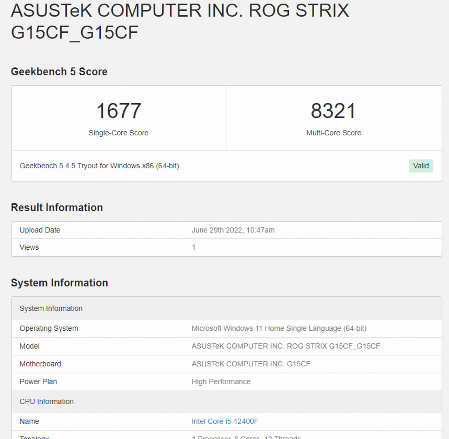The height and width of the screenshot is (439, 449).
Task: Select the High Performance value
Action: coord(221,381)
